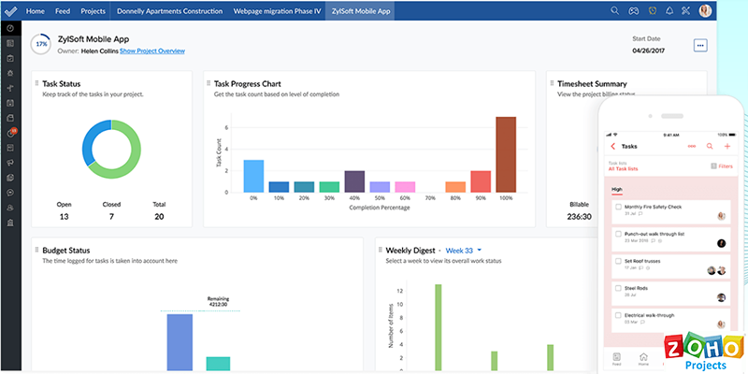This screenshot has width=748, height=374.
Task: Open the sidebar icon just below the calendar
Action: pos(10,118)
